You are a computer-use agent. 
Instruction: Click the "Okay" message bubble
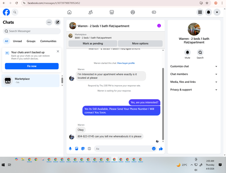coord(80,130)
